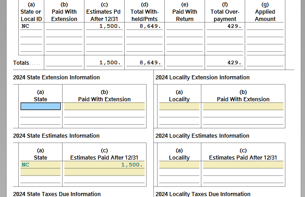The height and width of the screenshot is (197, 305).
Task: Select the Totals row 8,649 withheld value
Action: tap(144, 62)
